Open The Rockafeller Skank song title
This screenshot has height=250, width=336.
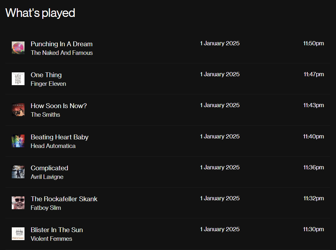pyautogui.click(x=64, y=199)
